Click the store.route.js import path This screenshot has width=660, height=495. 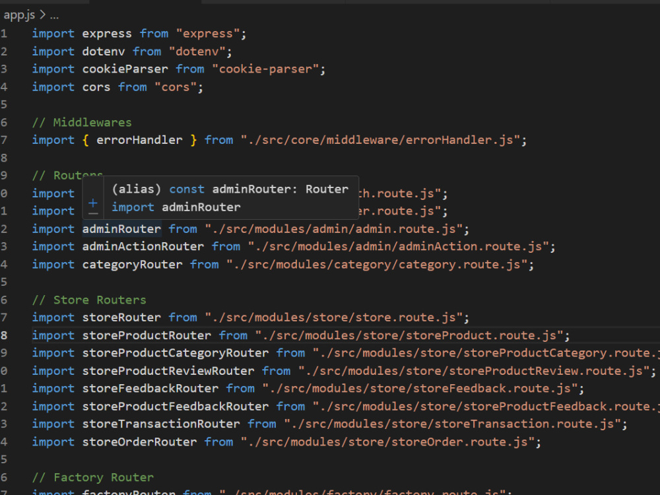333,318
